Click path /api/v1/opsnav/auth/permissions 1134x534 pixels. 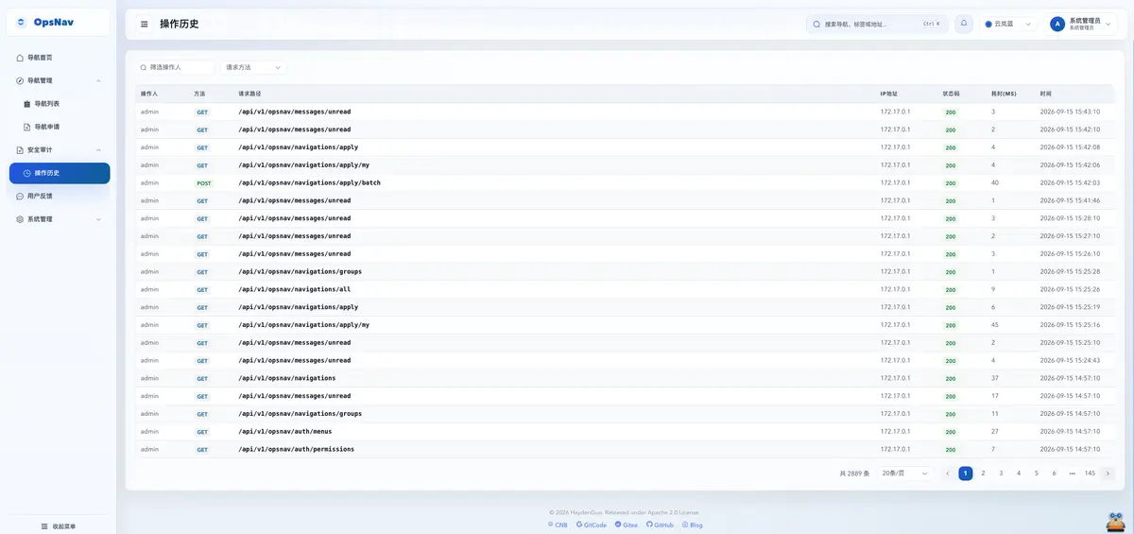(296, 449)
